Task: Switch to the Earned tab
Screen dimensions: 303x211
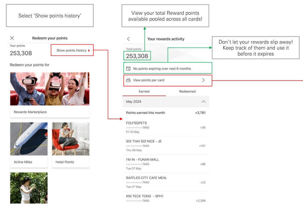Action: 144,91
